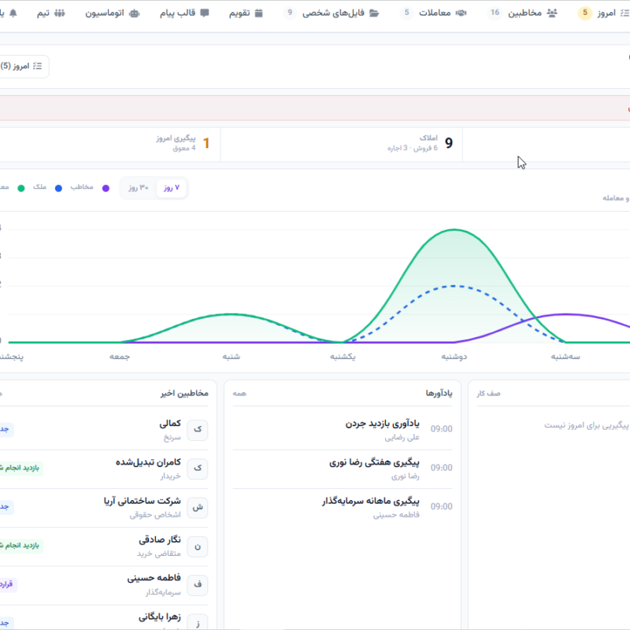Open the تقویم navigation tab
The height and width of the screenshot is (630, 630).
246,13
